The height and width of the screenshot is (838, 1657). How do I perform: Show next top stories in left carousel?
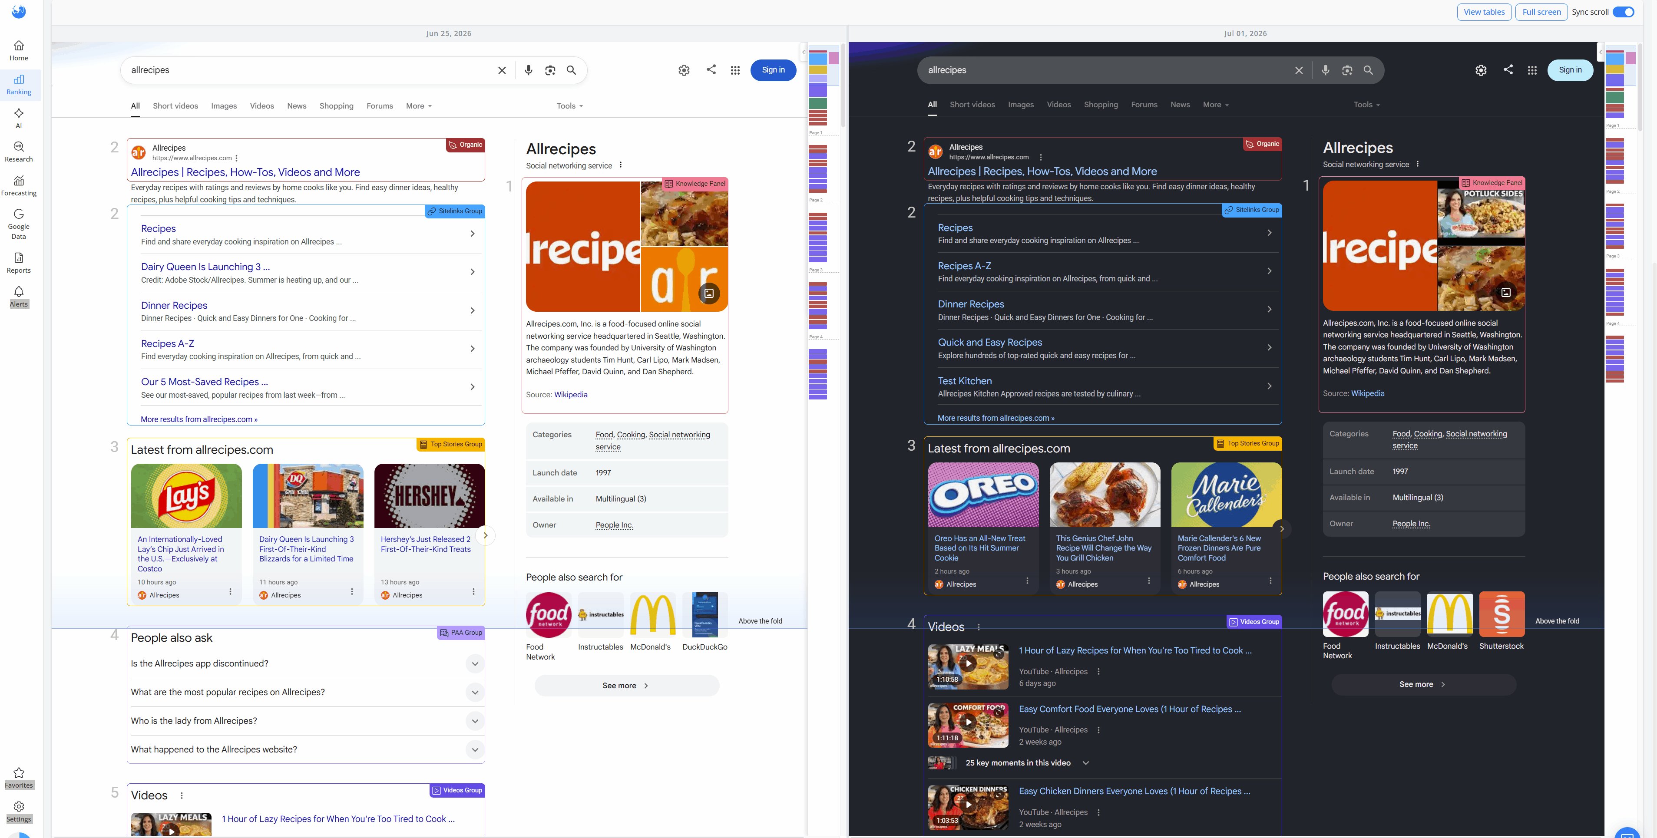pyautogui.click(x=486, y=535)
